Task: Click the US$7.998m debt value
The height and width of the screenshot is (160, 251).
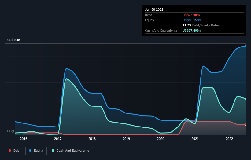Action: [x=191, y=15]
